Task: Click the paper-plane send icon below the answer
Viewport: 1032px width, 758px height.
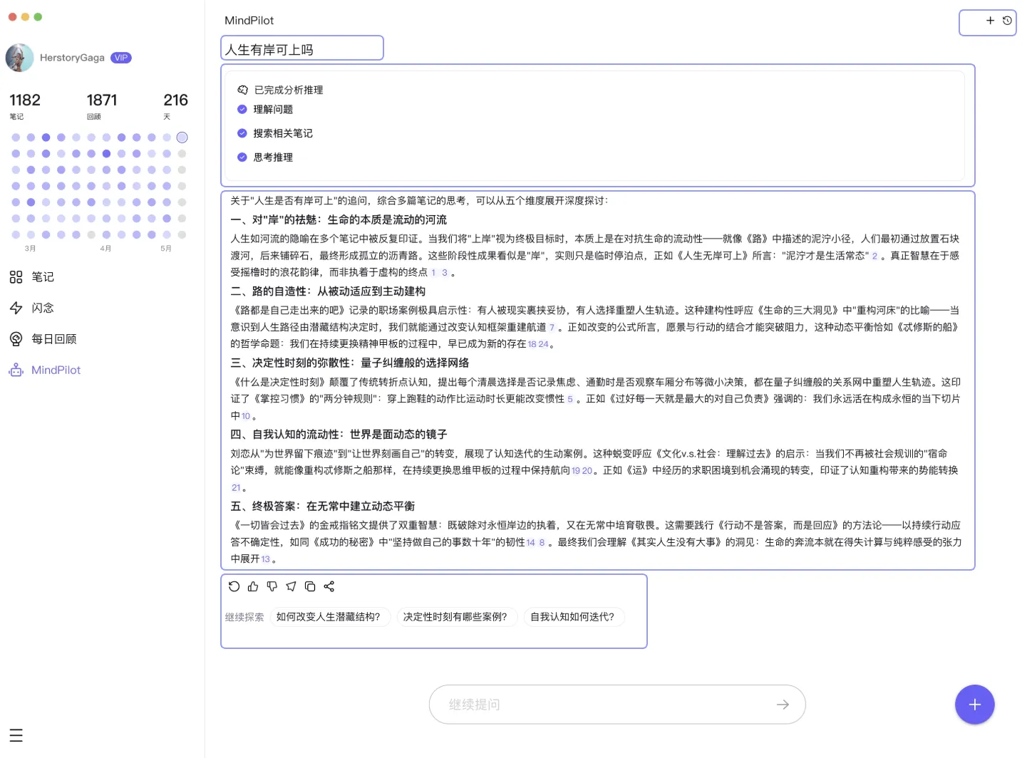Action: pos(291,586)
